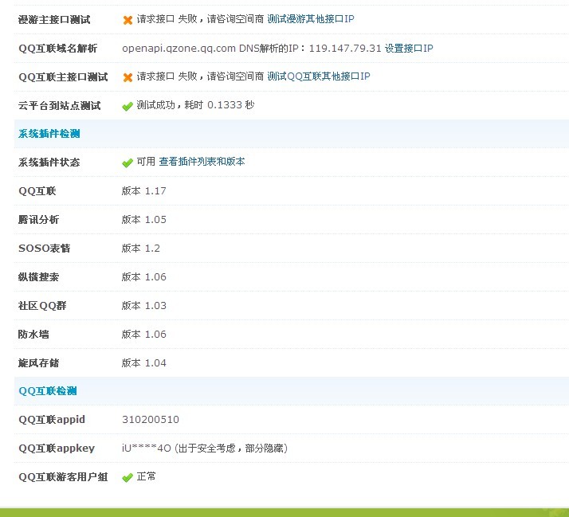Click the 测试成功，耗时 0.1333 秒 text
This screenshot has height=517, width=569.
point(195,105)
